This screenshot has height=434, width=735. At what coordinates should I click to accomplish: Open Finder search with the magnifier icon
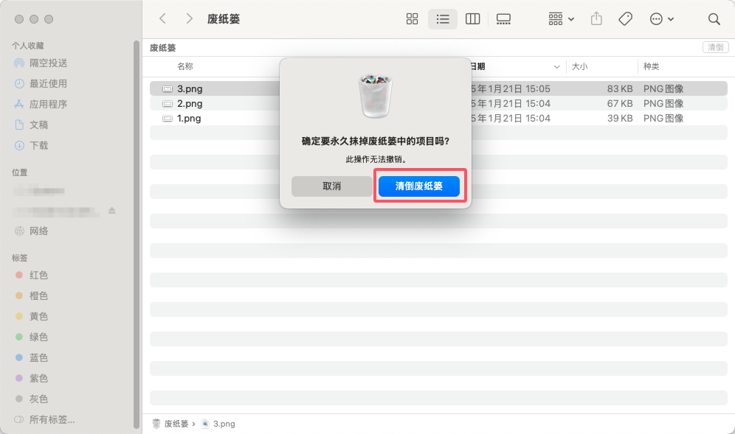(x=714, y=18)
